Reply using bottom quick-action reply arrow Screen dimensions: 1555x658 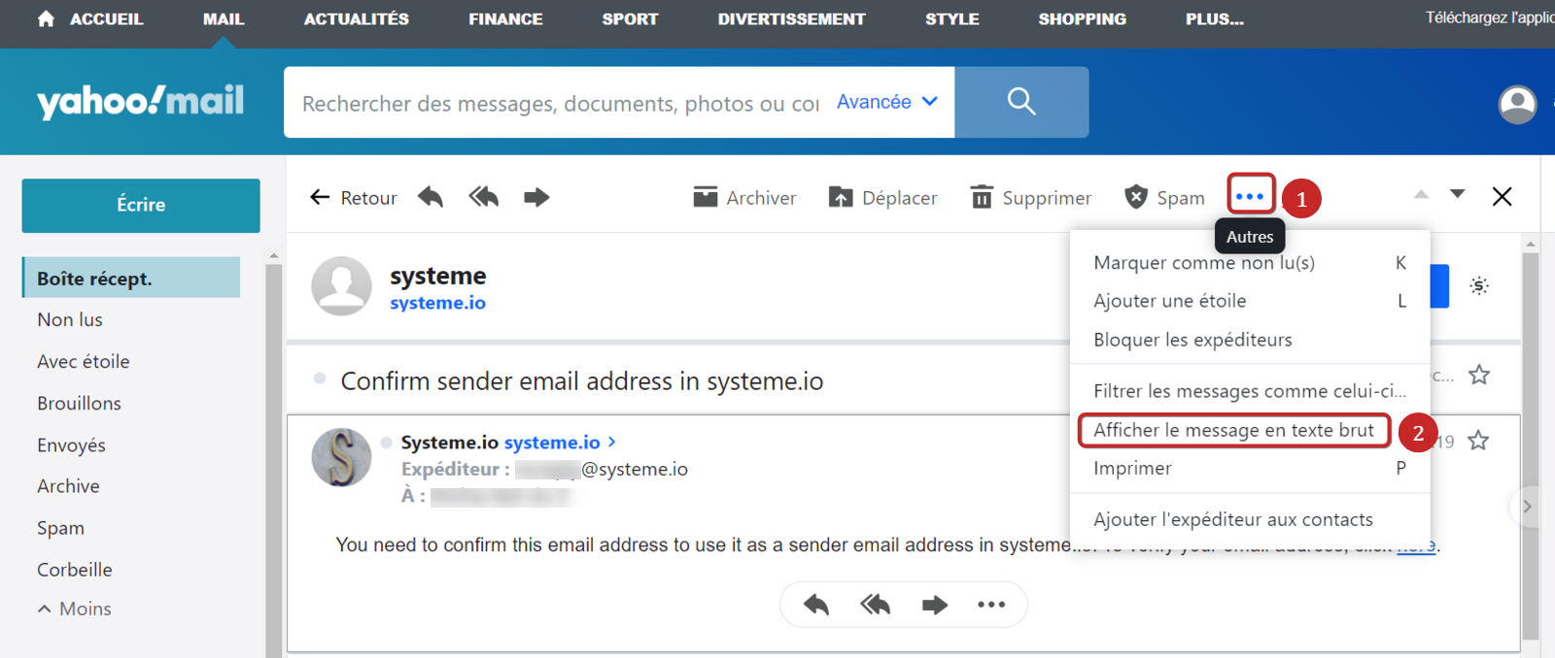tap(816, 606)
